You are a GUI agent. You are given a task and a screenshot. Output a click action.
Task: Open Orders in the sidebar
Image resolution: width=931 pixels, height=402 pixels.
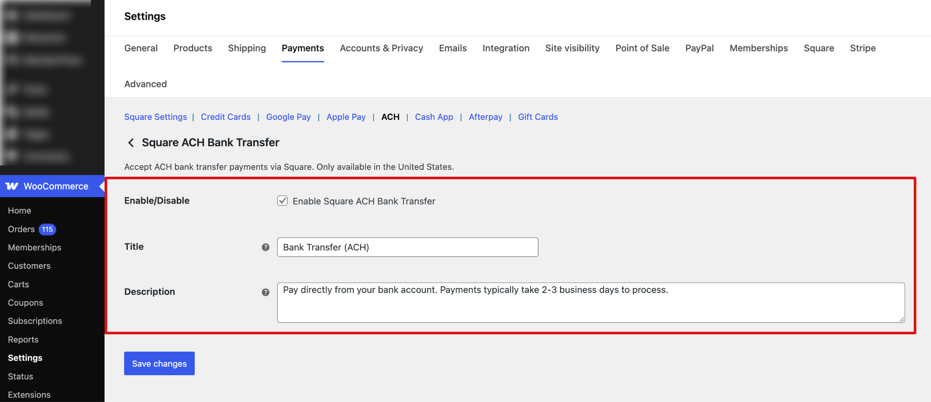(21, 229)
